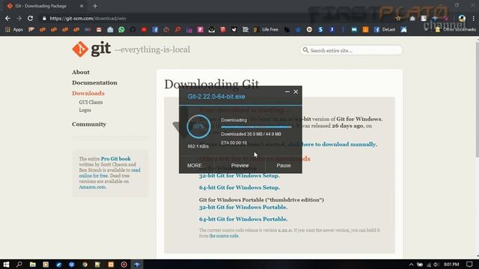This screenshot has height=269, width=479.
Task: Click here to download manually link
Action: point(332,144)
